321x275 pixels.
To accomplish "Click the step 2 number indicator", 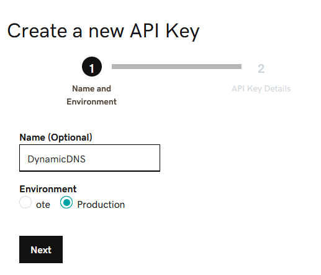I will pos(261,68).
